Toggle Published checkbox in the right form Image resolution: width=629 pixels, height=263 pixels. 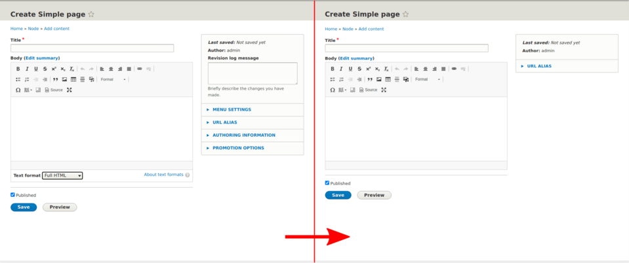tap(327, 183)
